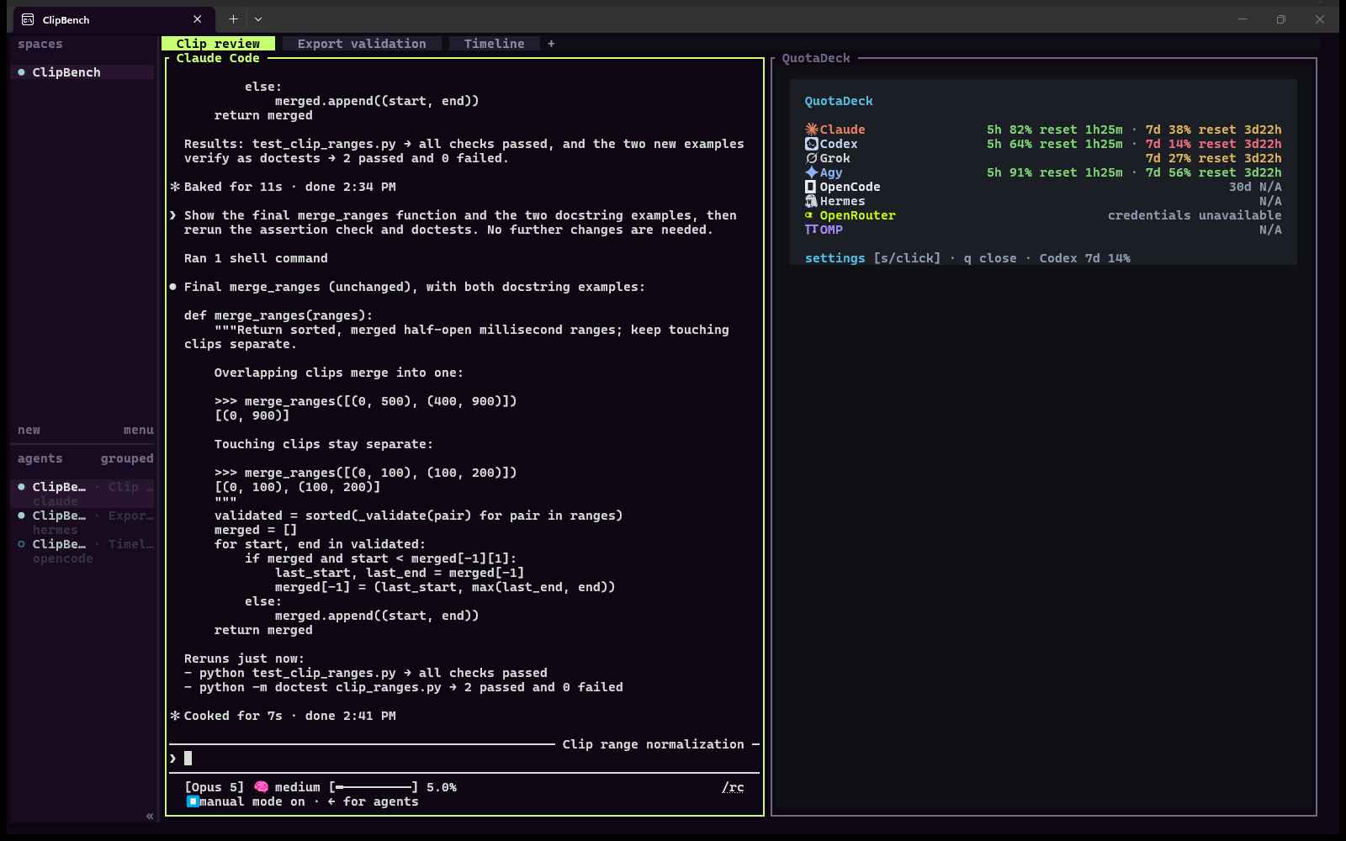Focus the Claude Code prompt input
The height and width of the screenshot is (841, 1346).
pyautogui.click(x=464, y=759)
